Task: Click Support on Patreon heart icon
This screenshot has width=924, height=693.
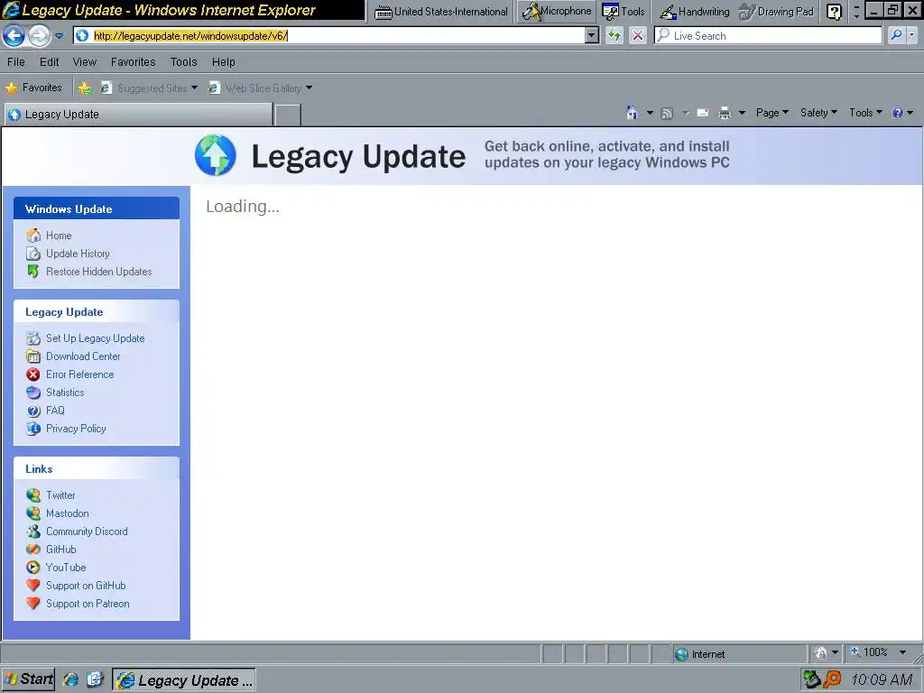Action: (x=33, y=604)
